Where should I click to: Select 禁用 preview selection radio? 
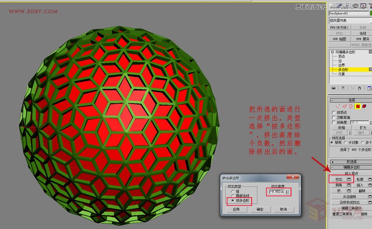[332, 143]
